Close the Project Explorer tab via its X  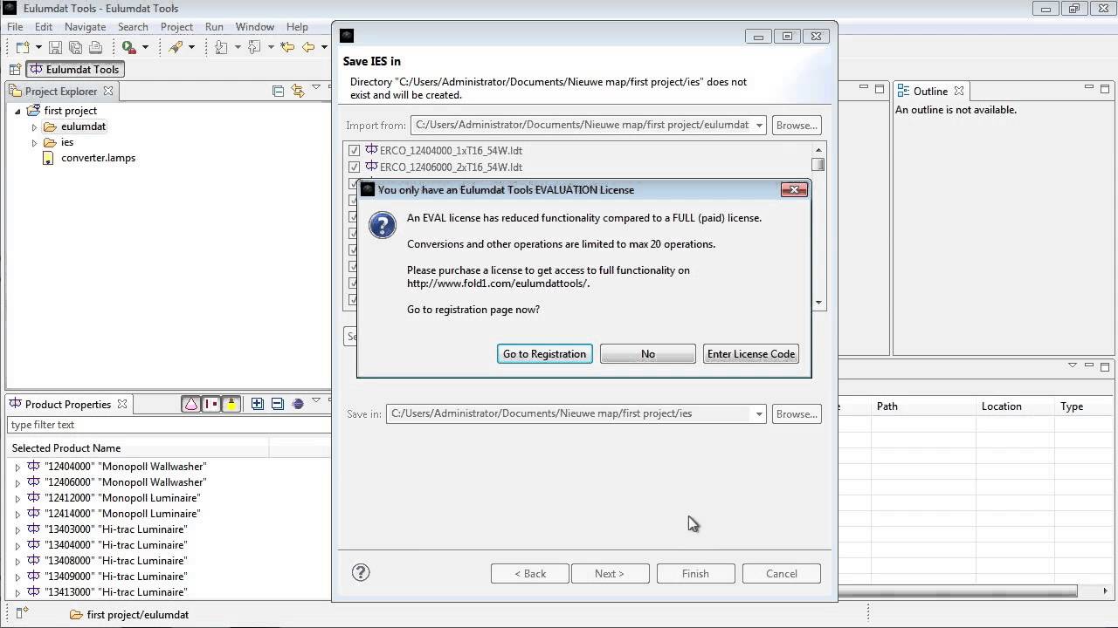108,91
